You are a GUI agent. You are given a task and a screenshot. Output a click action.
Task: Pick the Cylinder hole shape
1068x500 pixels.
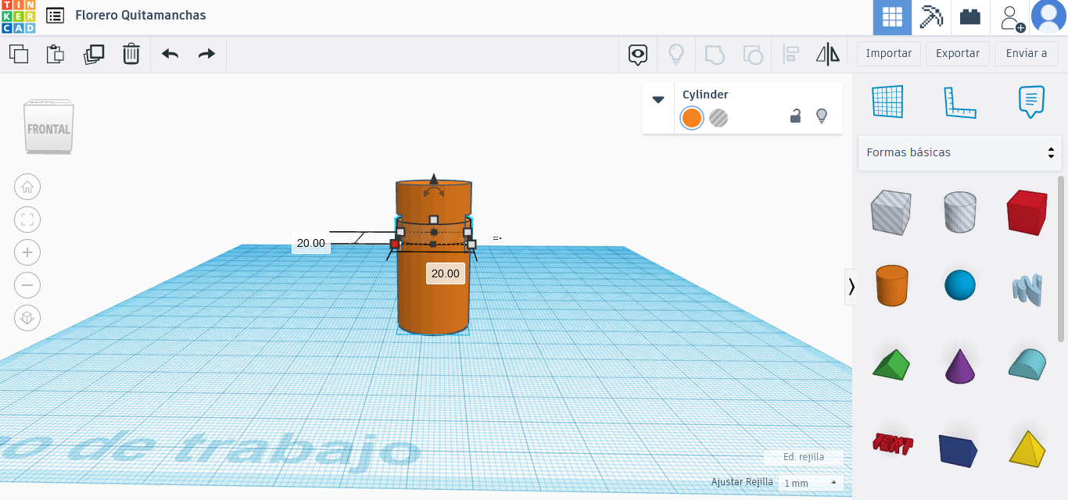click(959, 212)
